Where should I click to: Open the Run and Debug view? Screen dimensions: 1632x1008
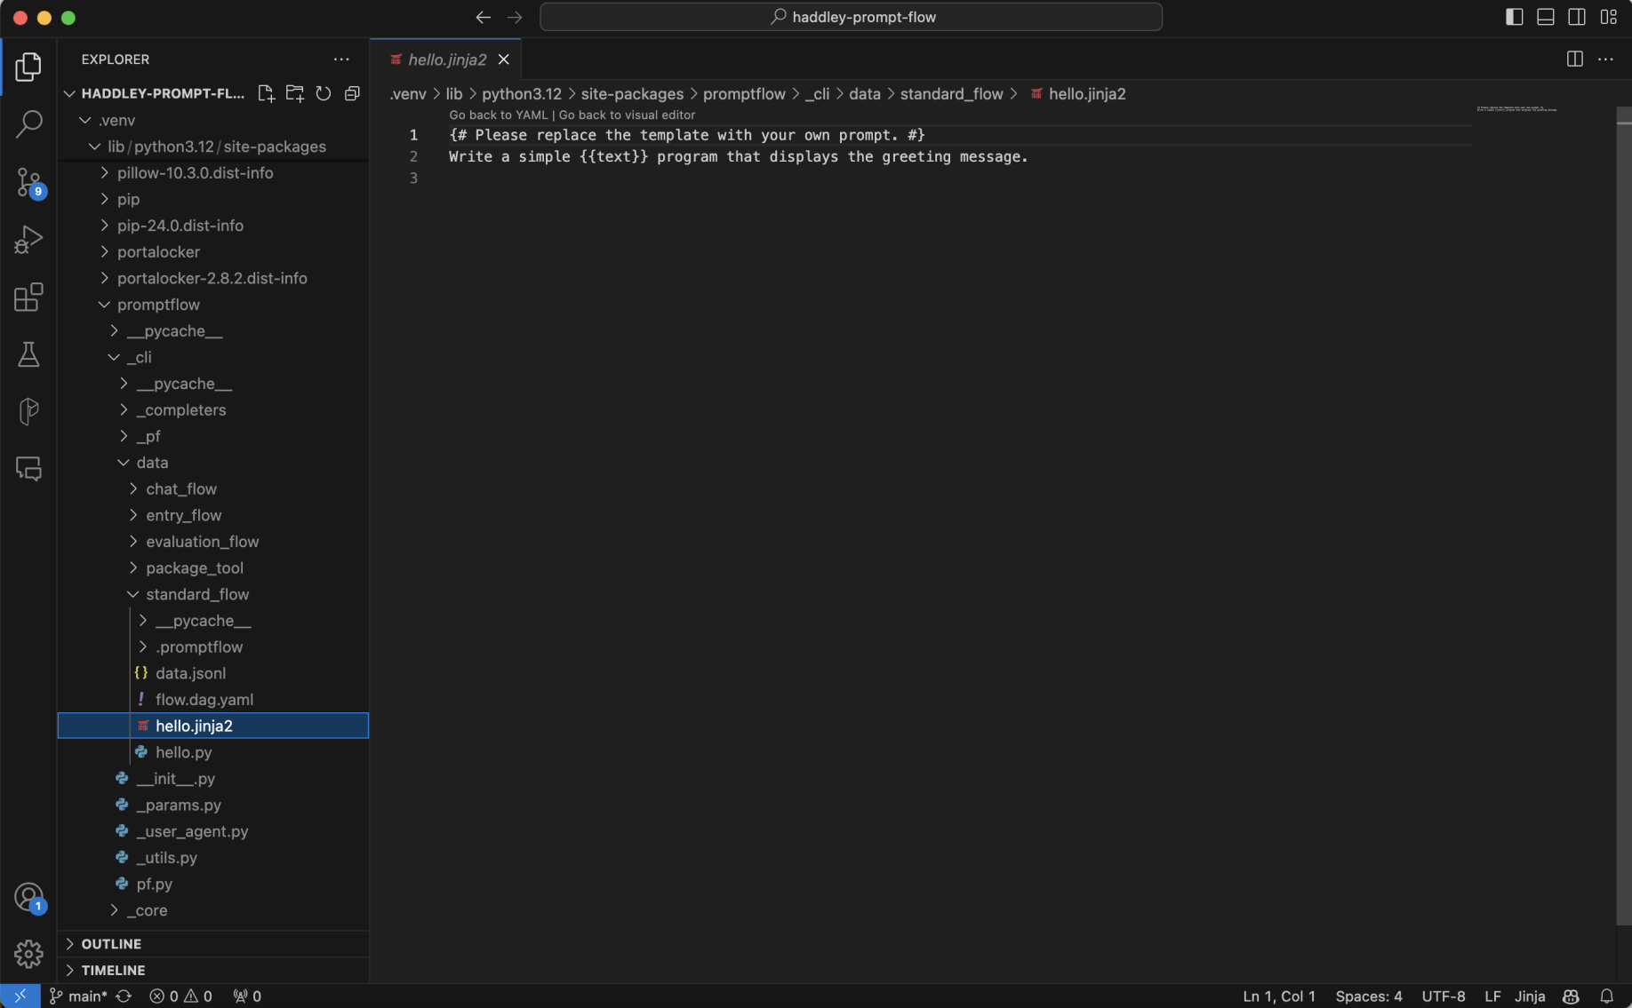[28, 240]
